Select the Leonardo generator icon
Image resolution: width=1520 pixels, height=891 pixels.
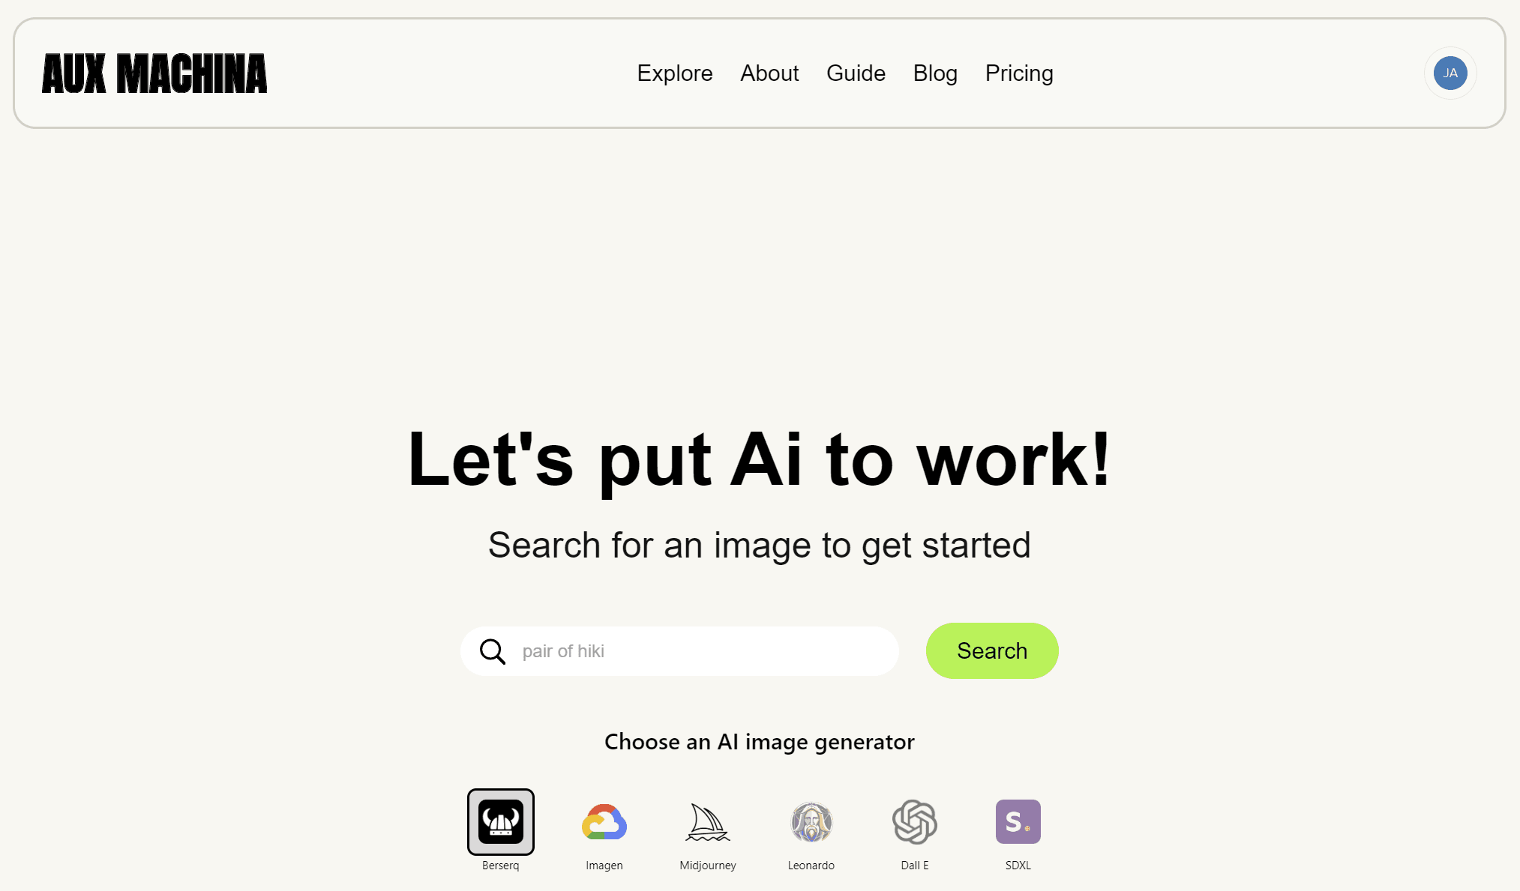coord(811,821)
